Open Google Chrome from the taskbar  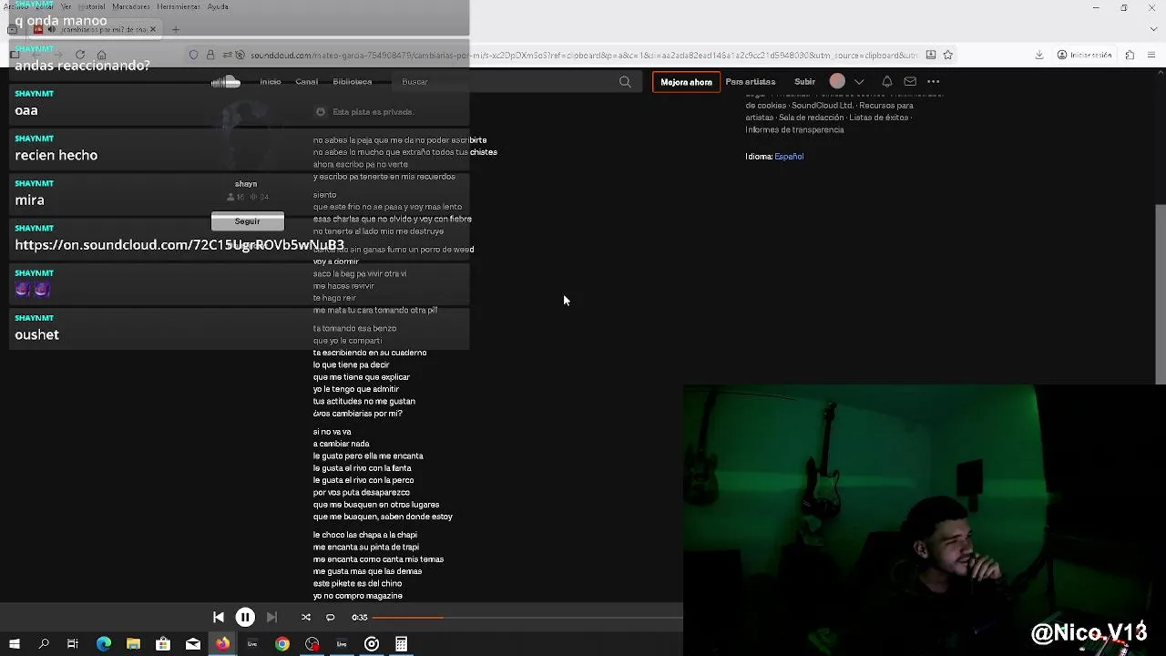coord(282,644)
